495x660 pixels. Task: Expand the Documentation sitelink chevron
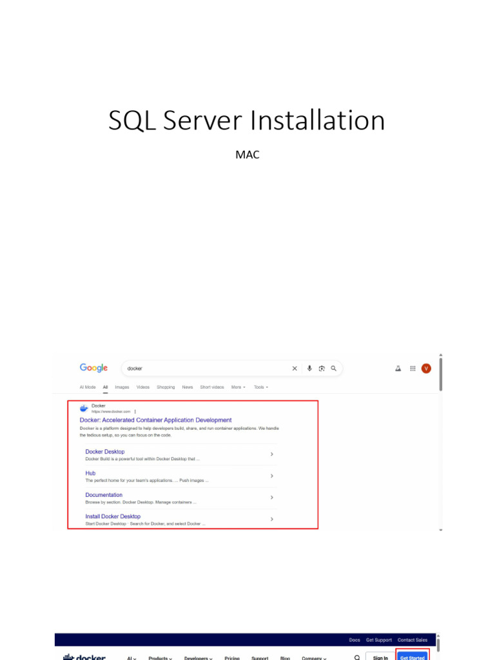click(x=272, y=498)
